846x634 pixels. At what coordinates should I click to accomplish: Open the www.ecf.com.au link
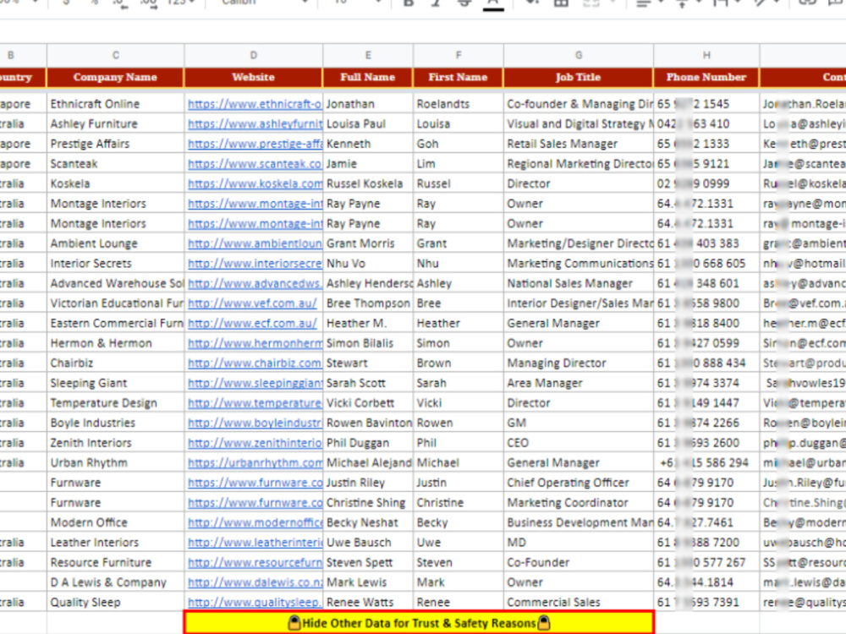click(x=252, y=324)
